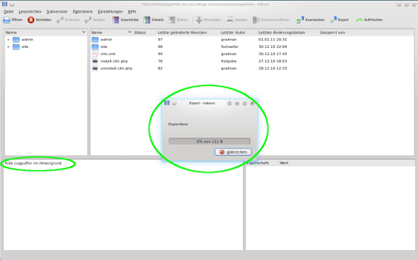The height and width of the screenshot is (260, 418).
Task: Select the install.clm.php file icon
Action: 95,61
